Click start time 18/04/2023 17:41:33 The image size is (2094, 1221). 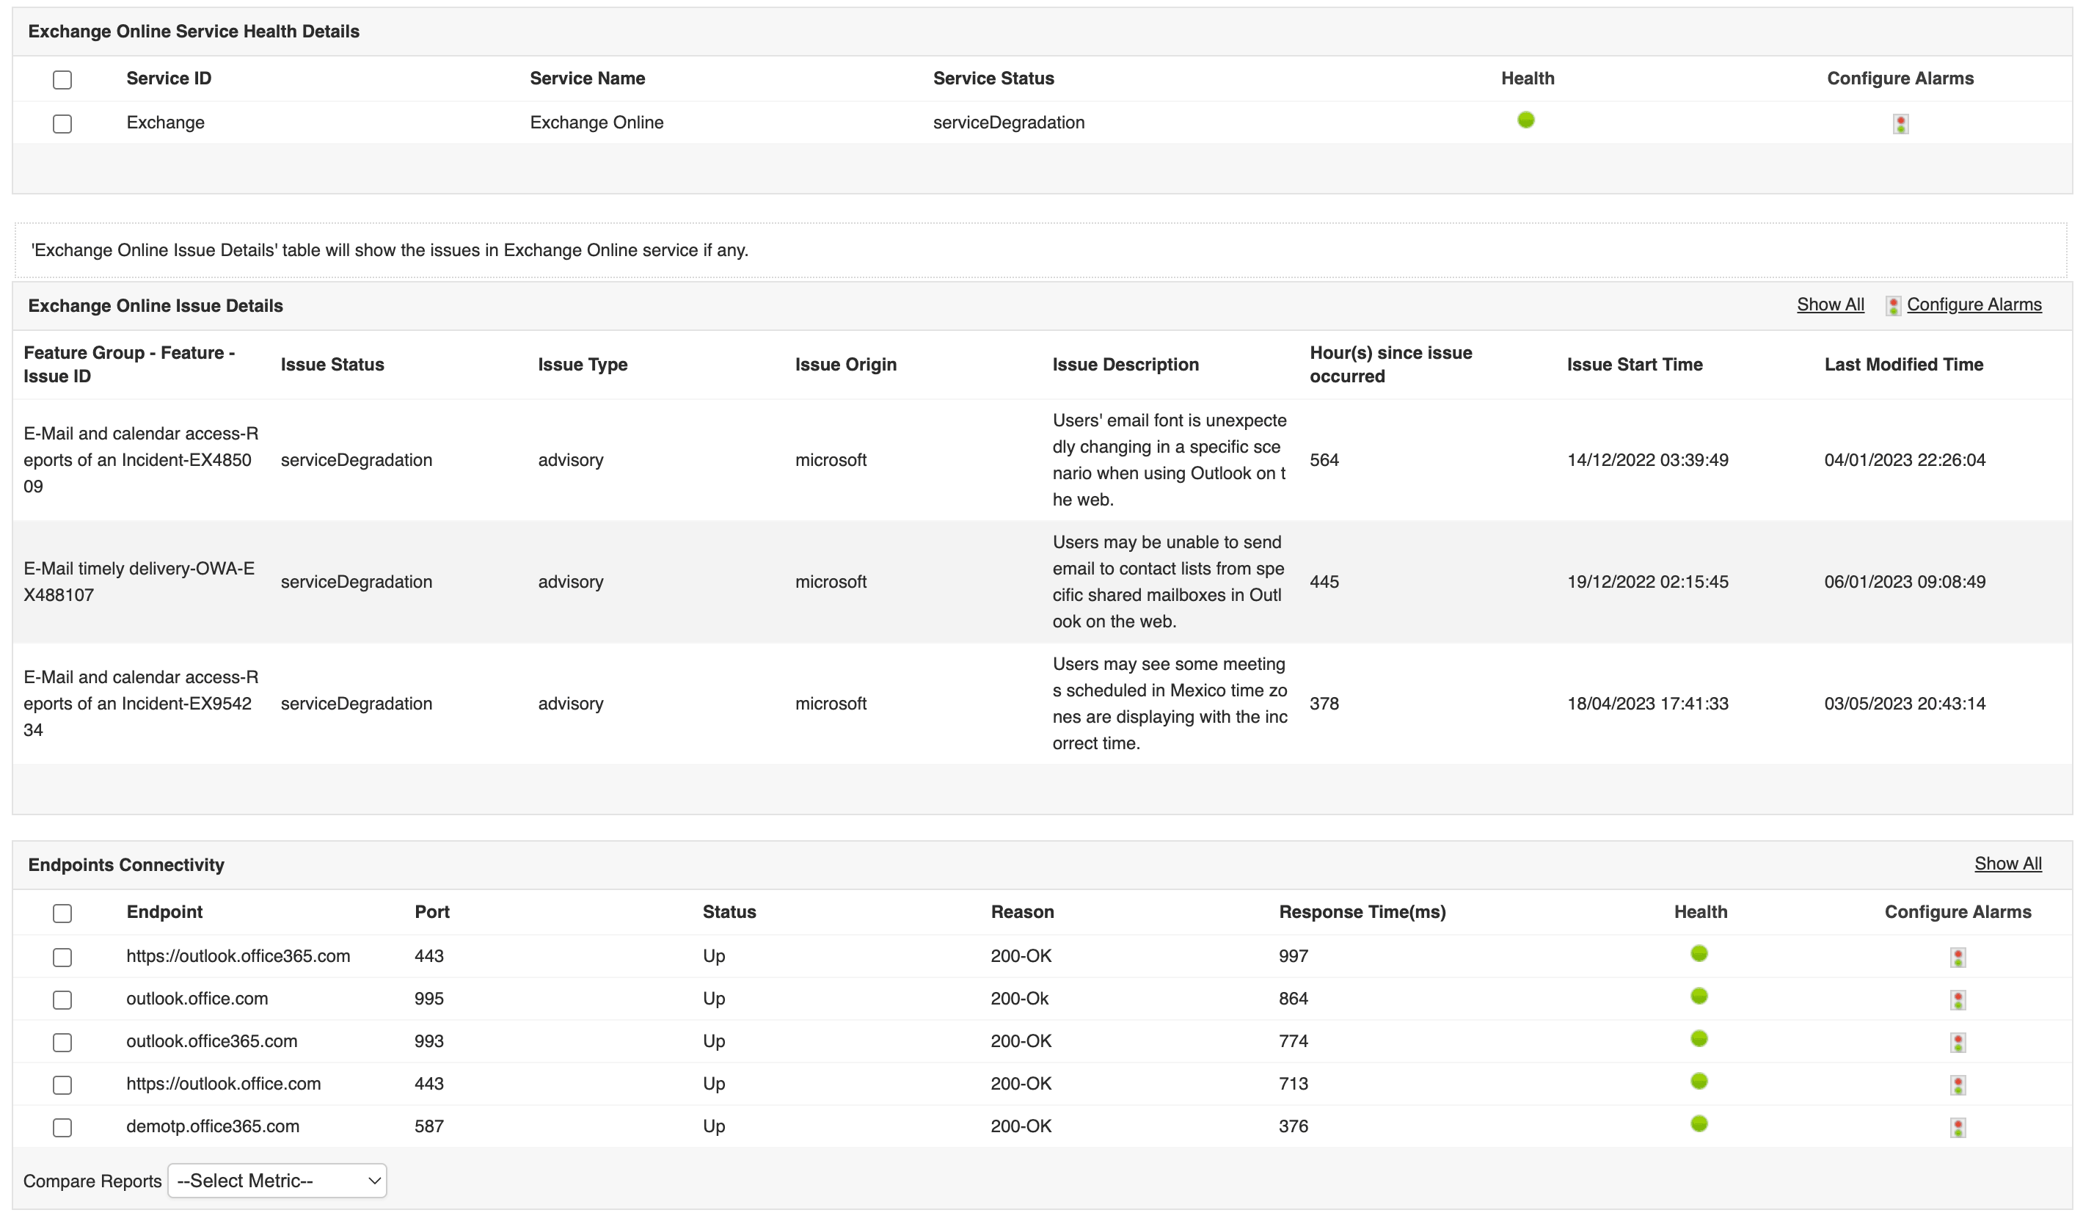pos(1648,704)
